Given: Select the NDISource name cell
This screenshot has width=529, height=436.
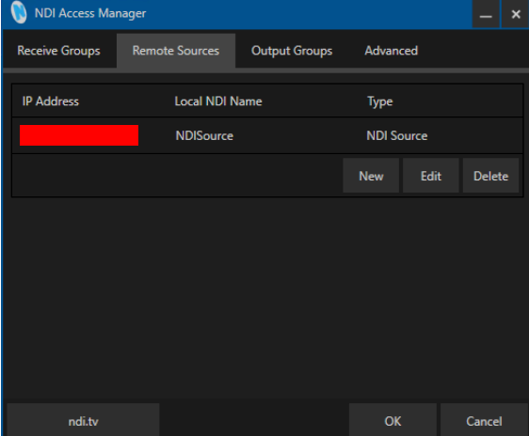Looking at the screenshot, I should coord(204,135).
